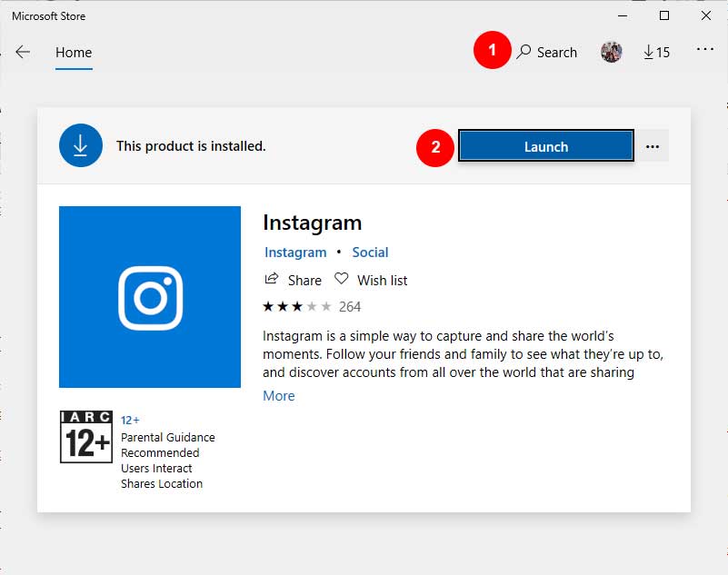Image resolution: width=728 pixels, height=575 pixels.
Task: Open the Home tab
Action: click(x=74, y=53)
